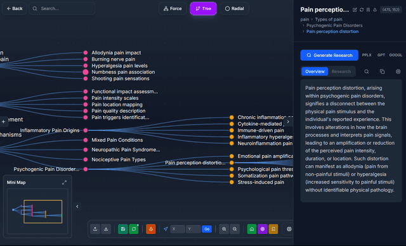Click the orange bell alert icon in bottom toolbar
The height and width of the screenshot is (246, 406).
pos(151,229)
